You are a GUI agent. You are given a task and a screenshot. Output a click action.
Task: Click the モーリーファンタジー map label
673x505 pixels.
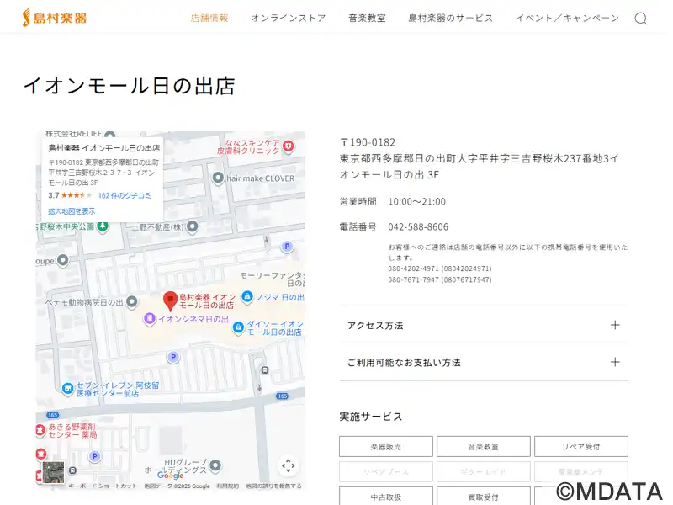pos(273,279)
